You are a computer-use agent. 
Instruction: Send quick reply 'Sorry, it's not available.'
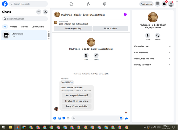coord(77,107)
